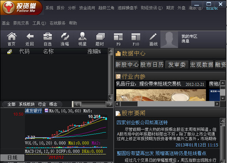
Task: Open the 财经资讯 menu
Action: pos(152,8)
